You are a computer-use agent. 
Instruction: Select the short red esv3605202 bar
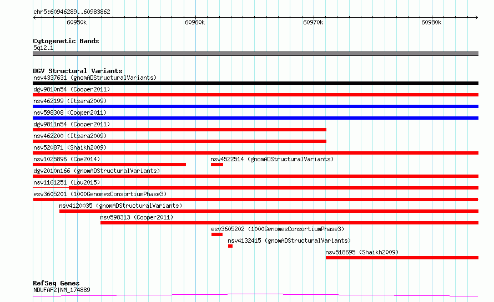pos(217,234)
